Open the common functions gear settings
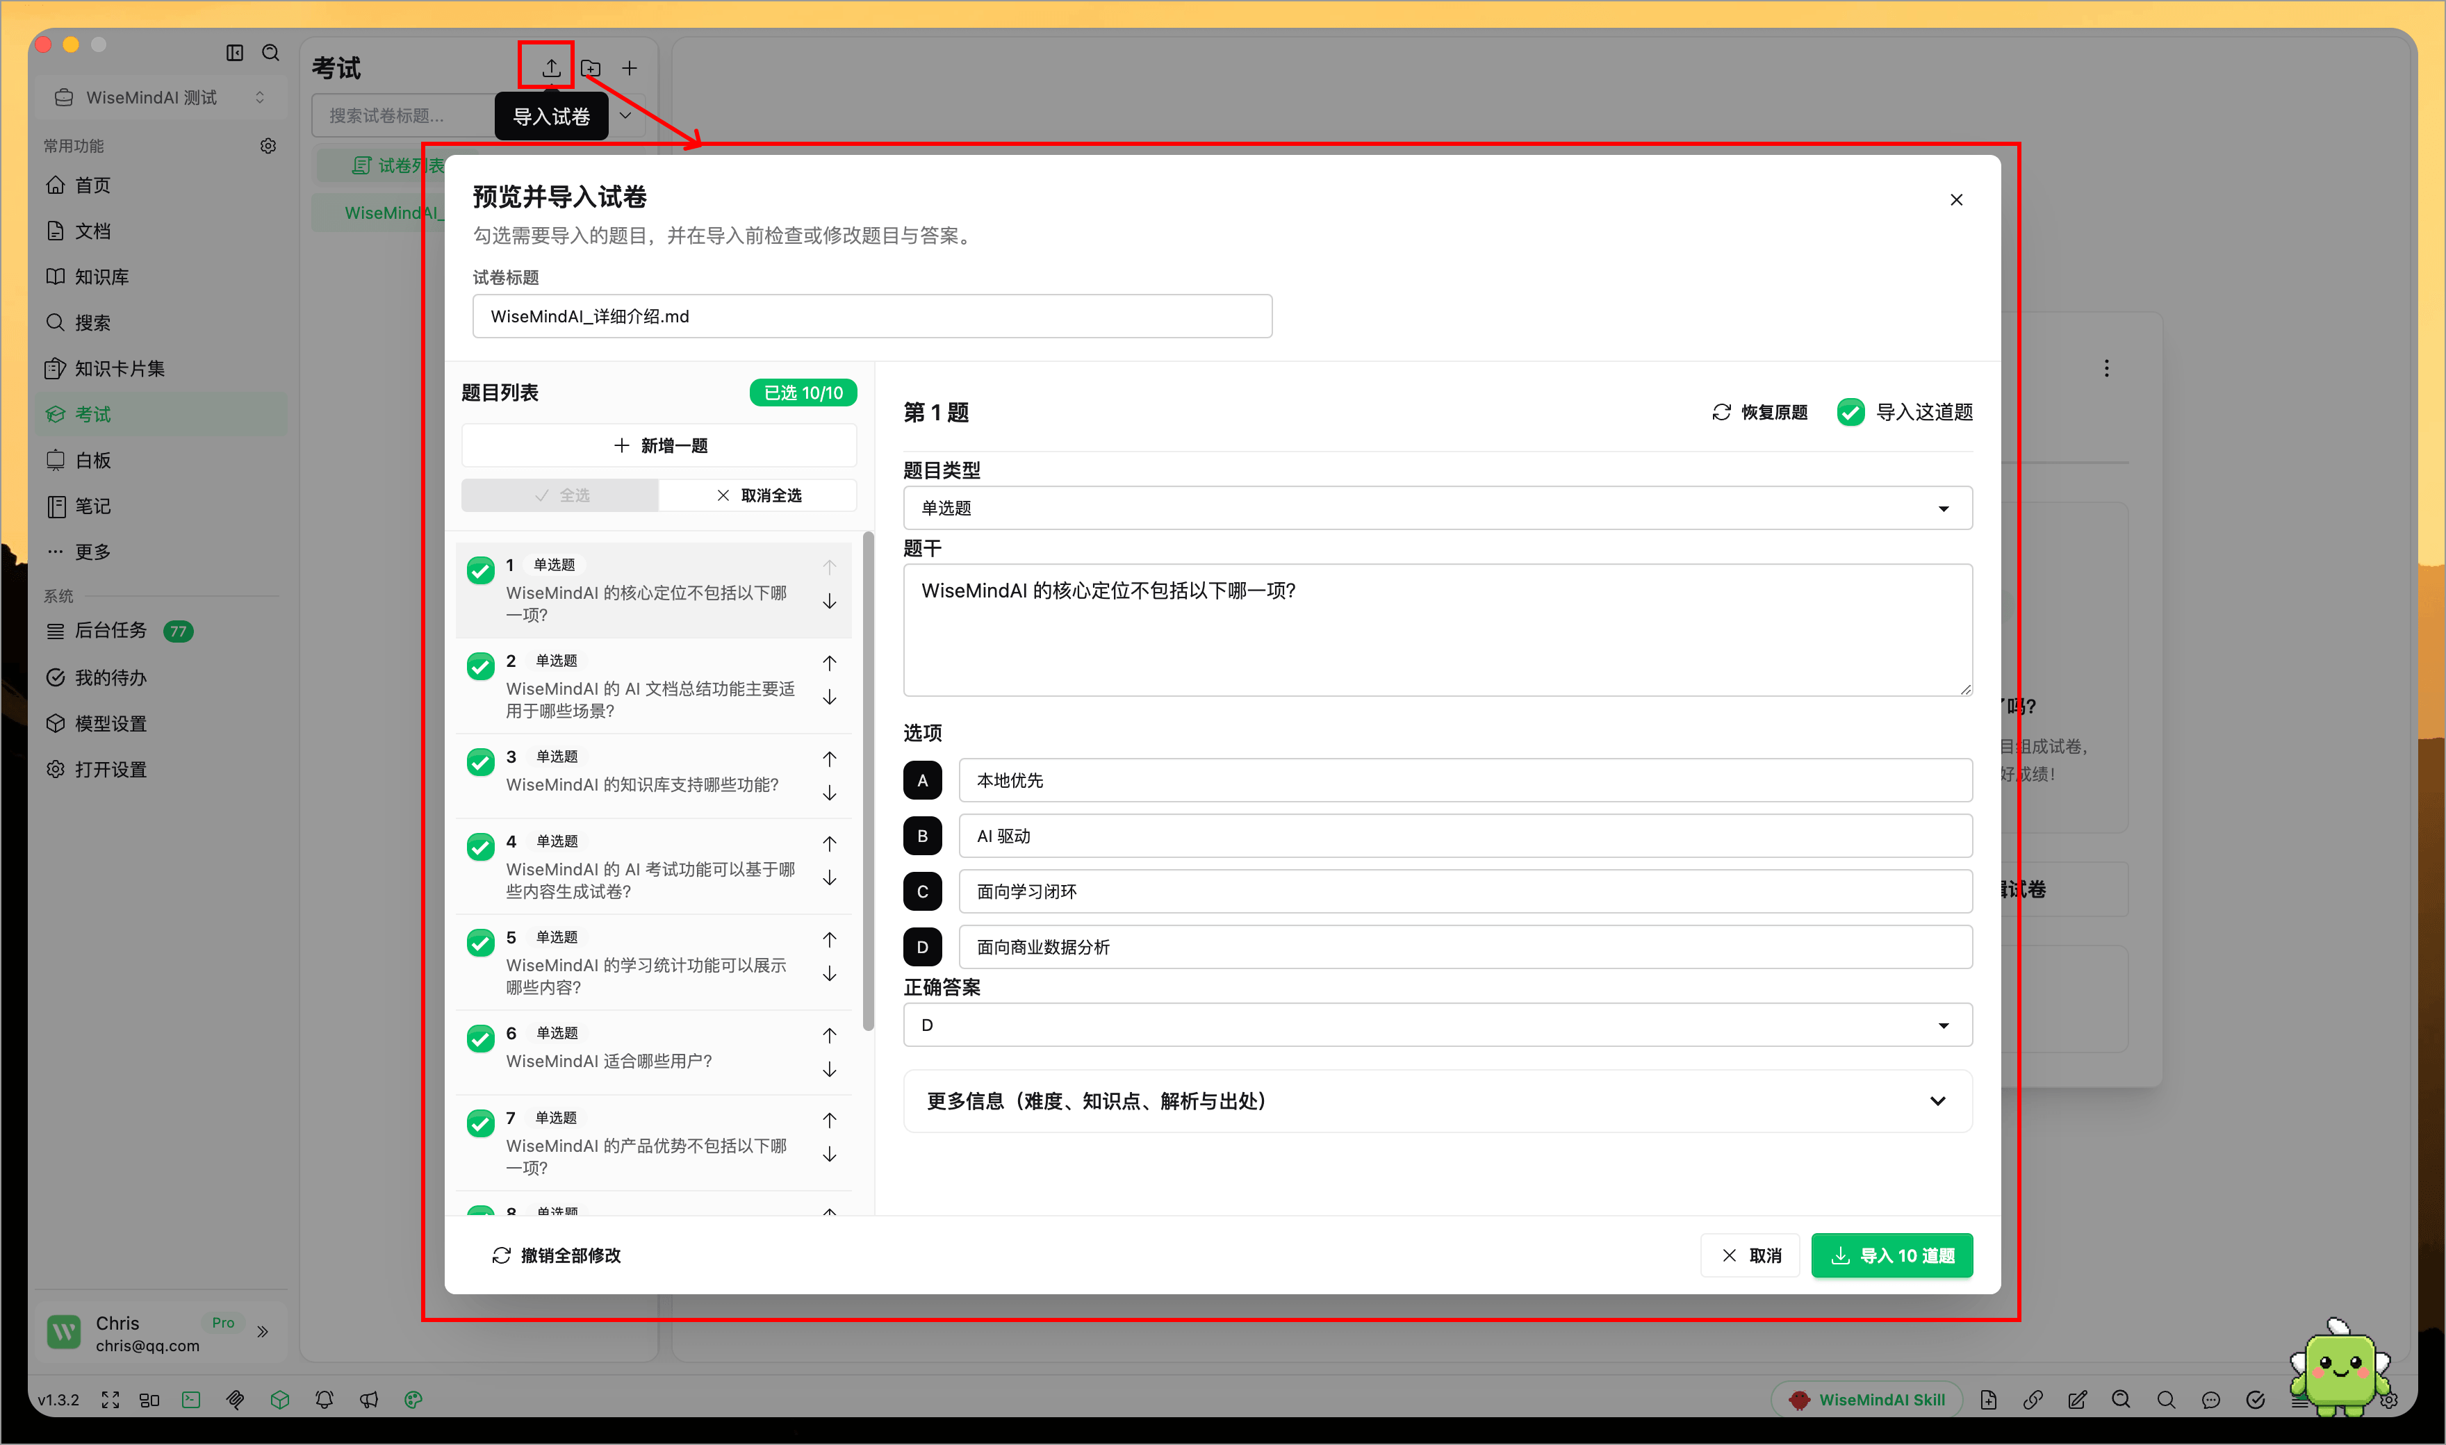The image size is (2446, 1445). pos(268,146)
